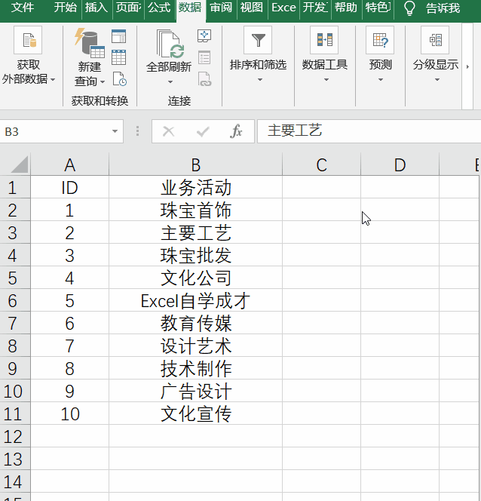This screenshot has width=481, height=501.
Task: Click the Refresh All icon
Action: pos(170,44)
